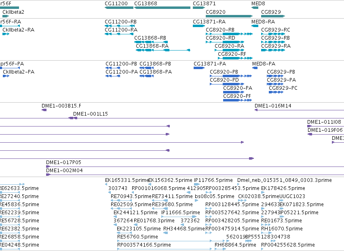Click the CG13871-RA transcript label

[209, 22]
